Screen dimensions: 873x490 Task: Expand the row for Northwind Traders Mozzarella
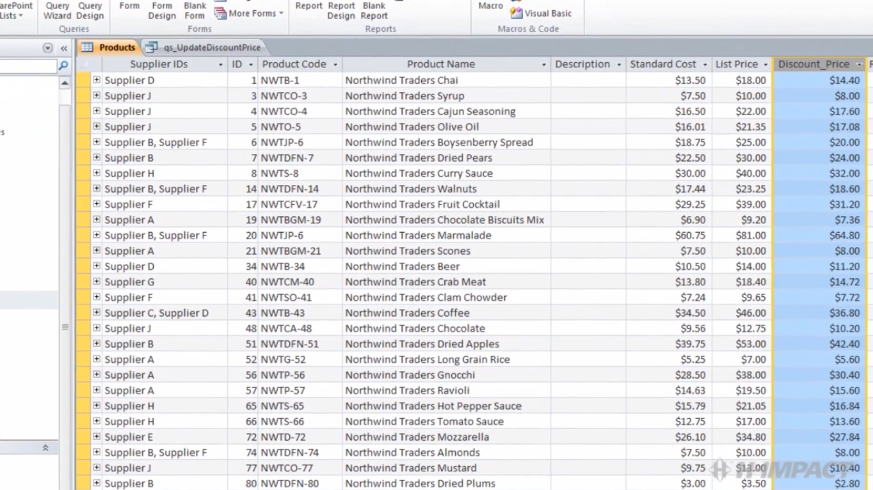coord(96,437)
